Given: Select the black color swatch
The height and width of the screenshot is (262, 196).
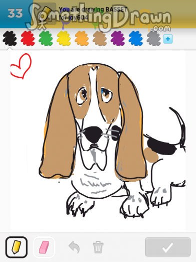Looking at the screenshot, I should 9,39.
